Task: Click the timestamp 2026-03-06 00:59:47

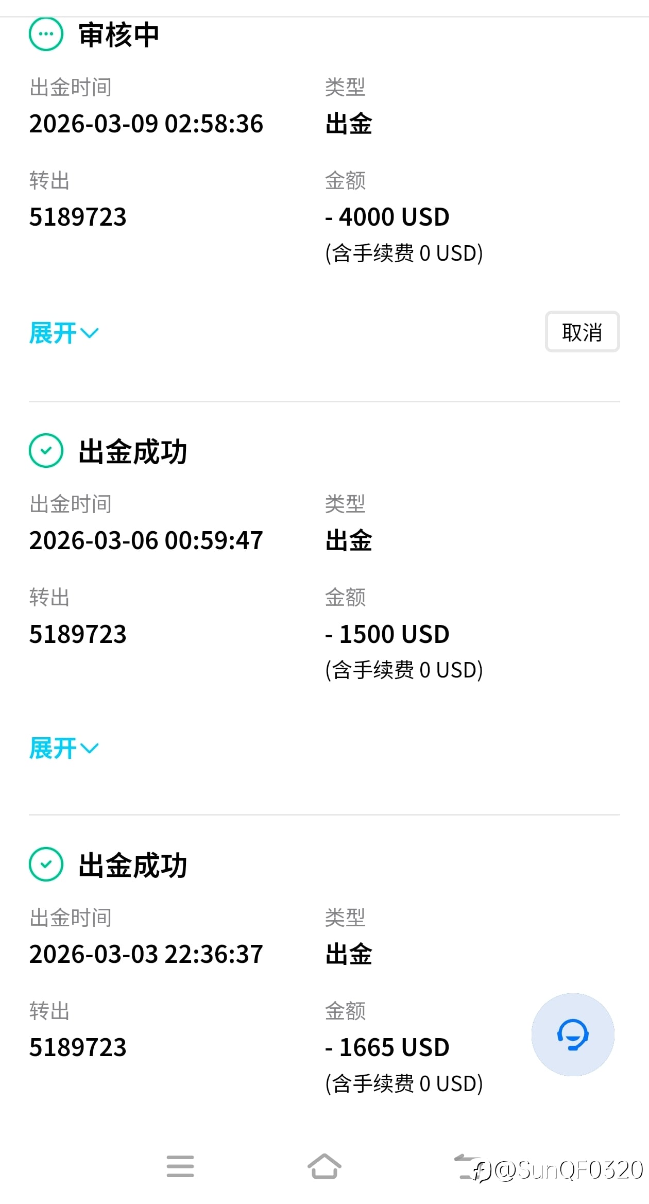Action: coord(146,540)
